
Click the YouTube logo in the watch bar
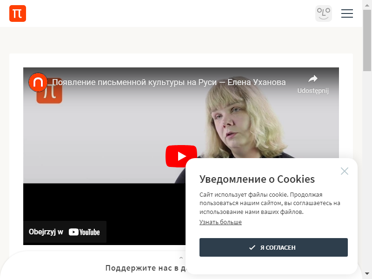click(x=84, y=232)
